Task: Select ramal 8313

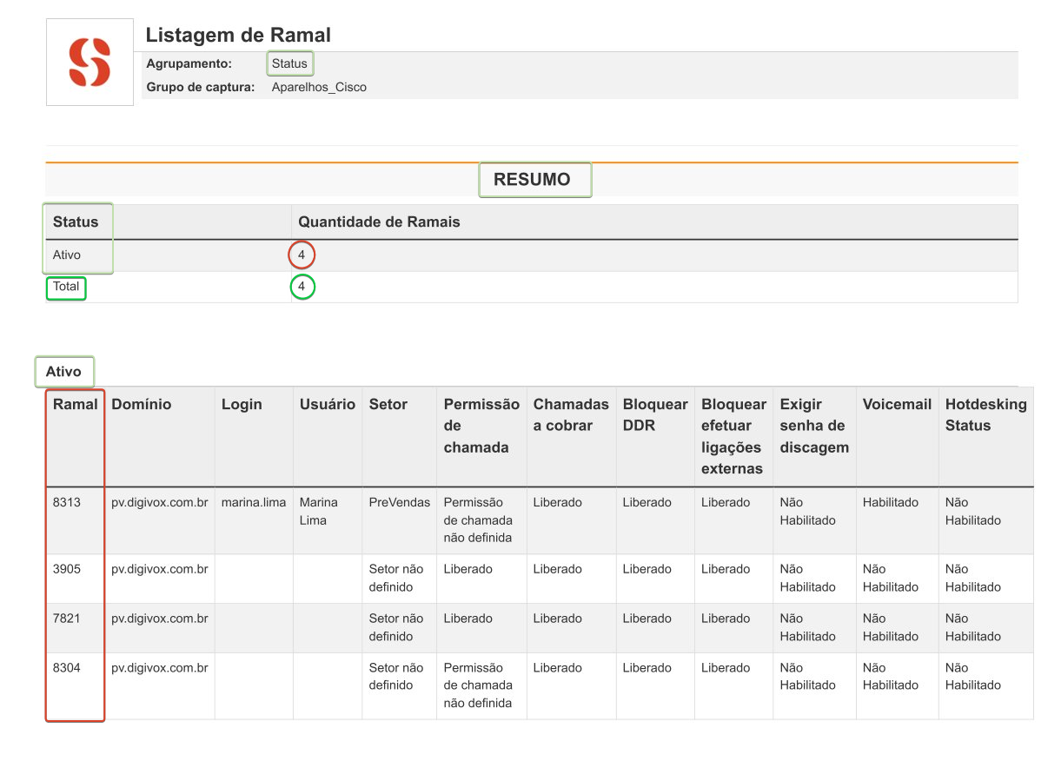Action: 75,502
